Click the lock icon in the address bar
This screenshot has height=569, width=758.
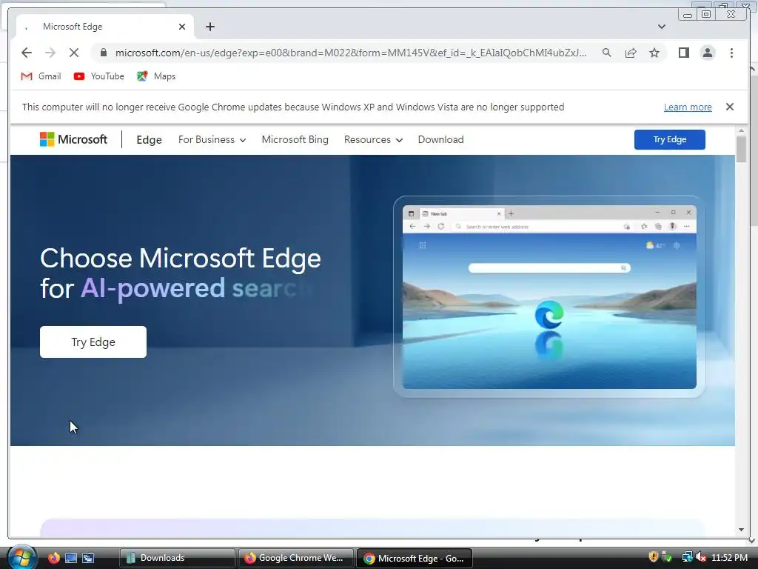[x=103, y=53]
